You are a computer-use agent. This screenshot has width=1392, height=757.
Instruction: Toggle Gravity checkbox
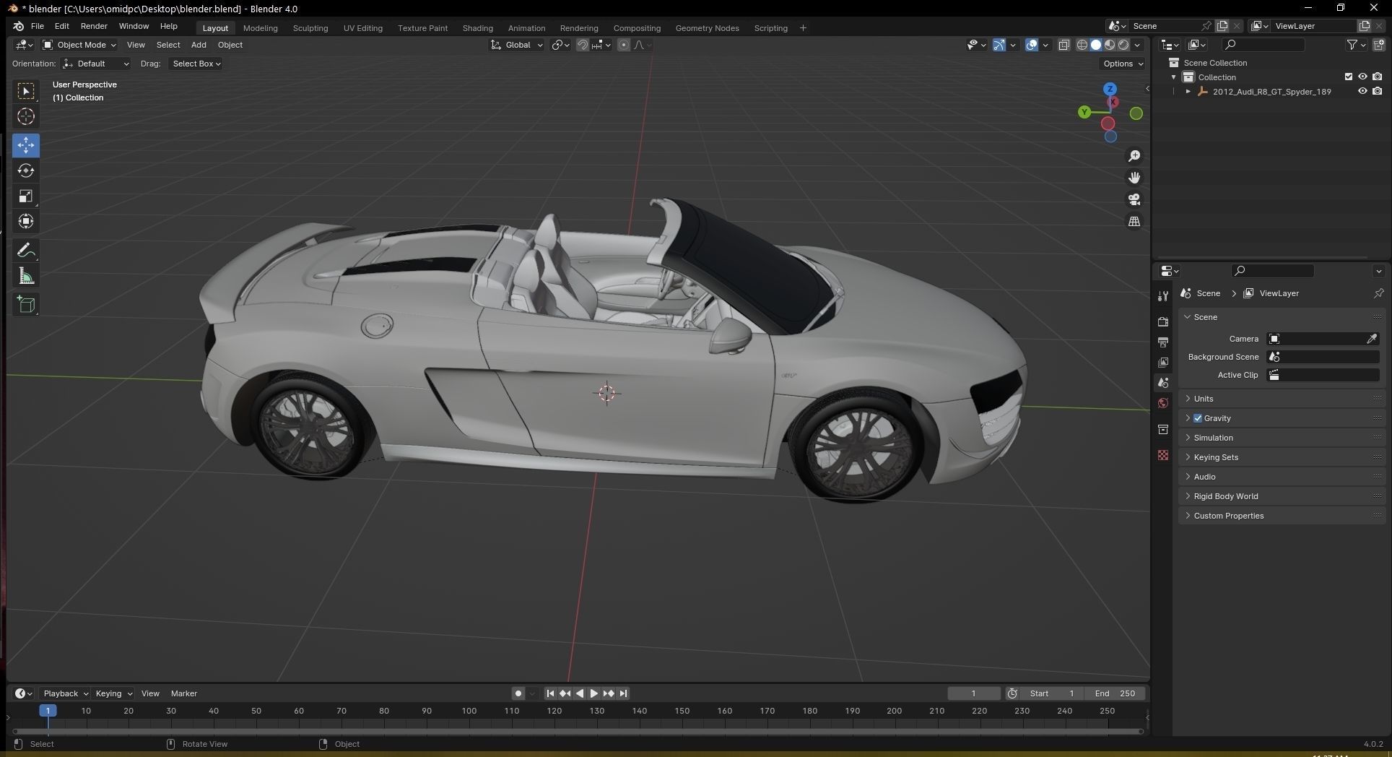[x=1198, y=418]
